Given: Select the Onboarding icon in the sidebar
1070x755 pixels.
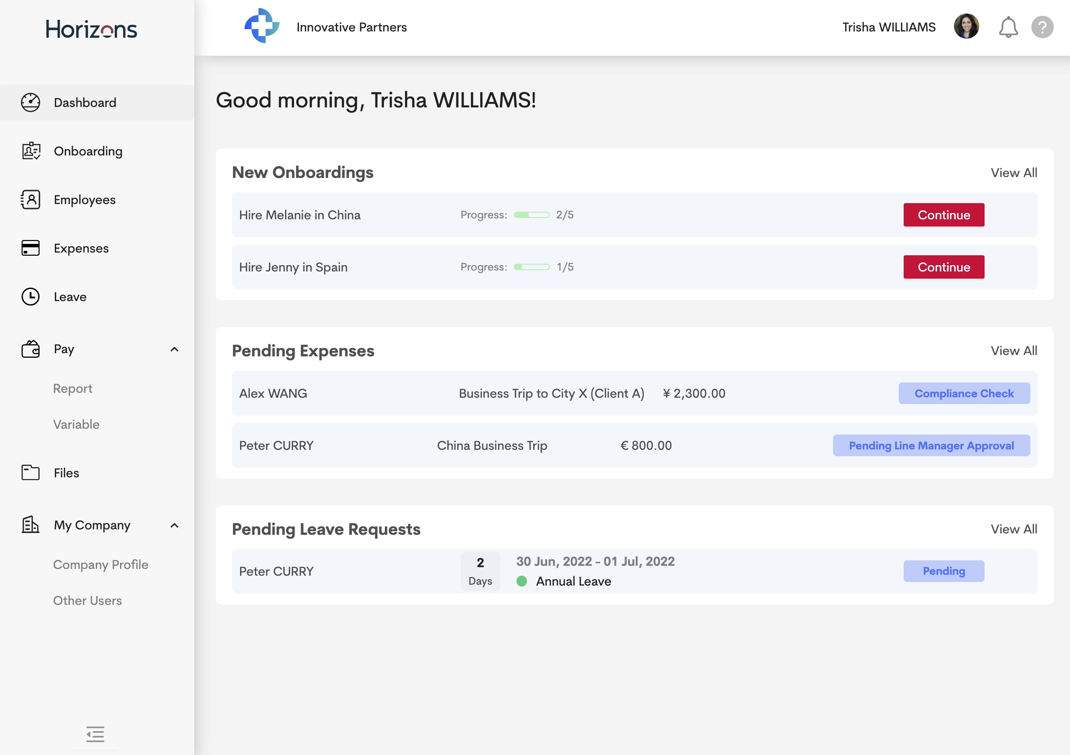Looking at the screenshot, I should tap(30, 151).
